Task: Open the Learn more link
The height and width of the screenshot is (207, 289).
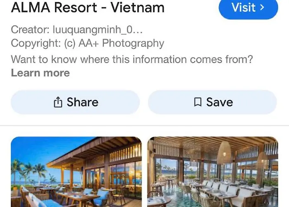Action: pyautogui.click(x=40, y=73)
